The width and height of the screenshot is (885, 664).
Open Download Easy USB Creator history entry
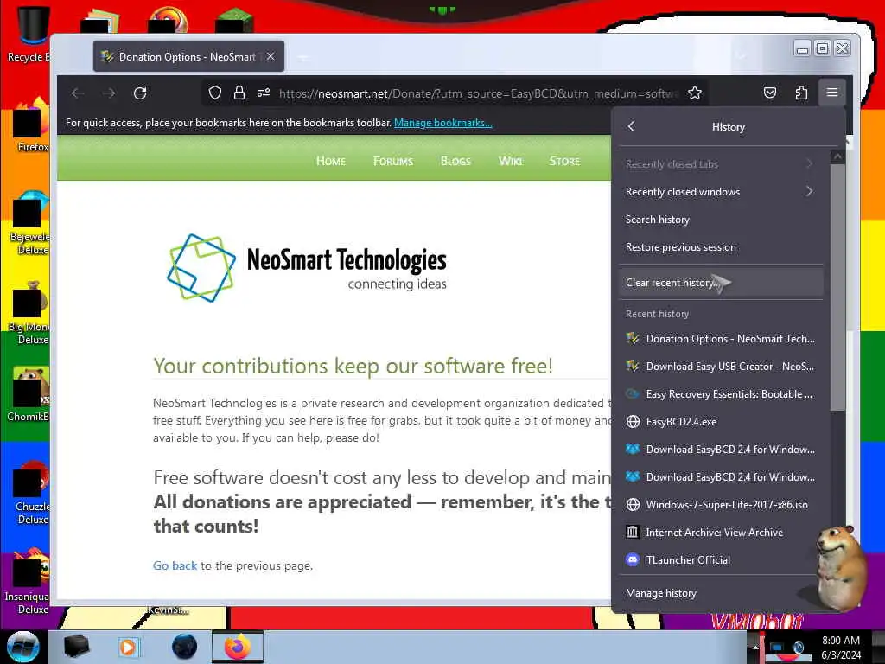click(721, 367)
